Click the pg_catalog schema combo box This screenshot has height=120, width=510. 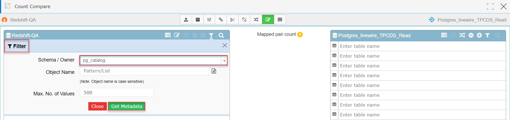(153, 60)
